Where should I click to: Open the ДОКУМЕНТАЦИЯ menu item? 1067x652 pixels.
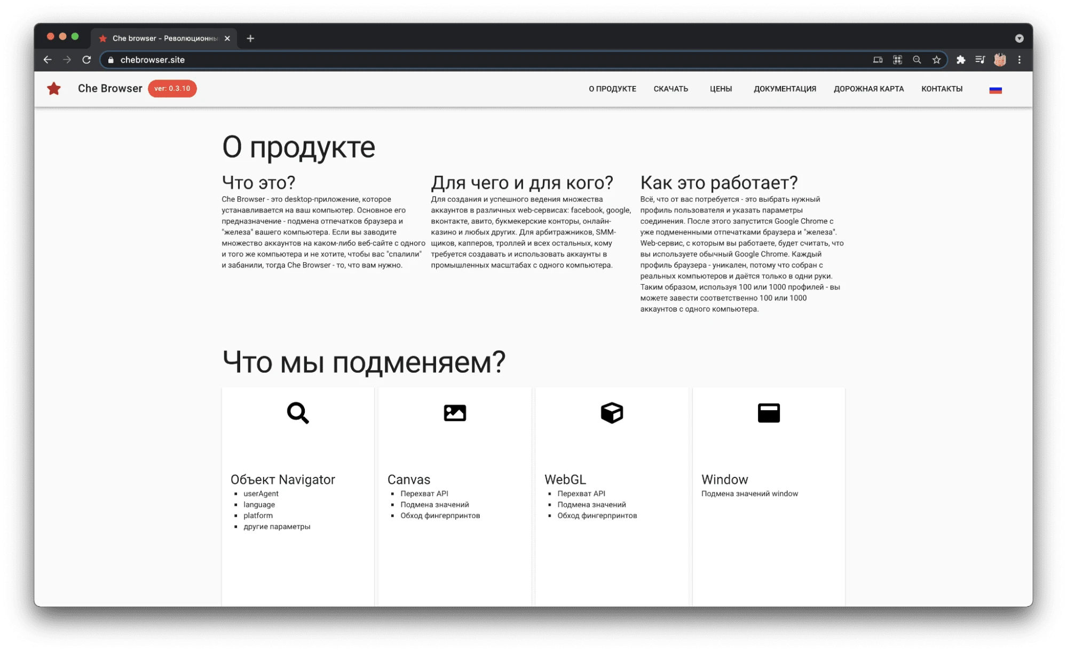(785, 89)
